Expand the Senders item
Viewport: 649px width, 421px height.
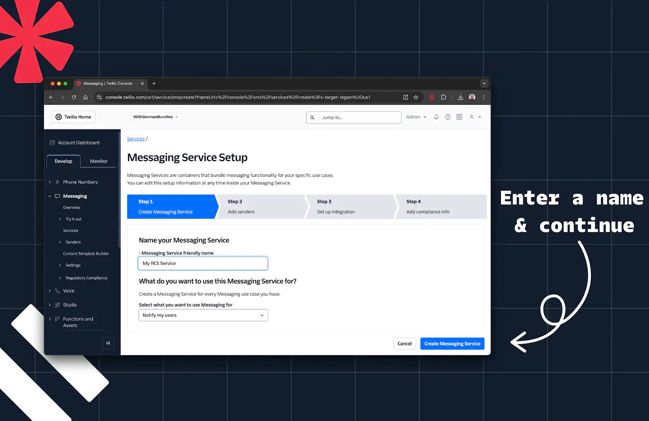tap(60, 242)
